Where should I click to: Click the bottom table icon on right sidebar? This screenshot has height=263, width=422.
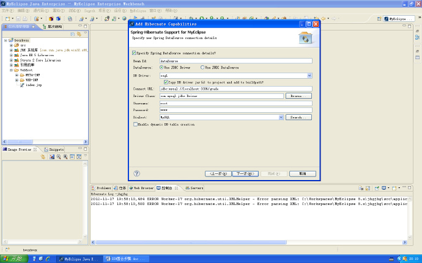click(417, 57)
